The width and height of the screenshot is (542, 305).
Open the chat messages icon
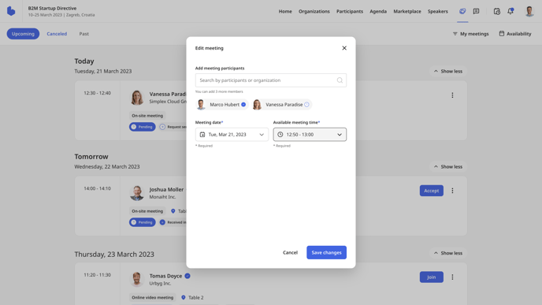(x=476, y=11)
